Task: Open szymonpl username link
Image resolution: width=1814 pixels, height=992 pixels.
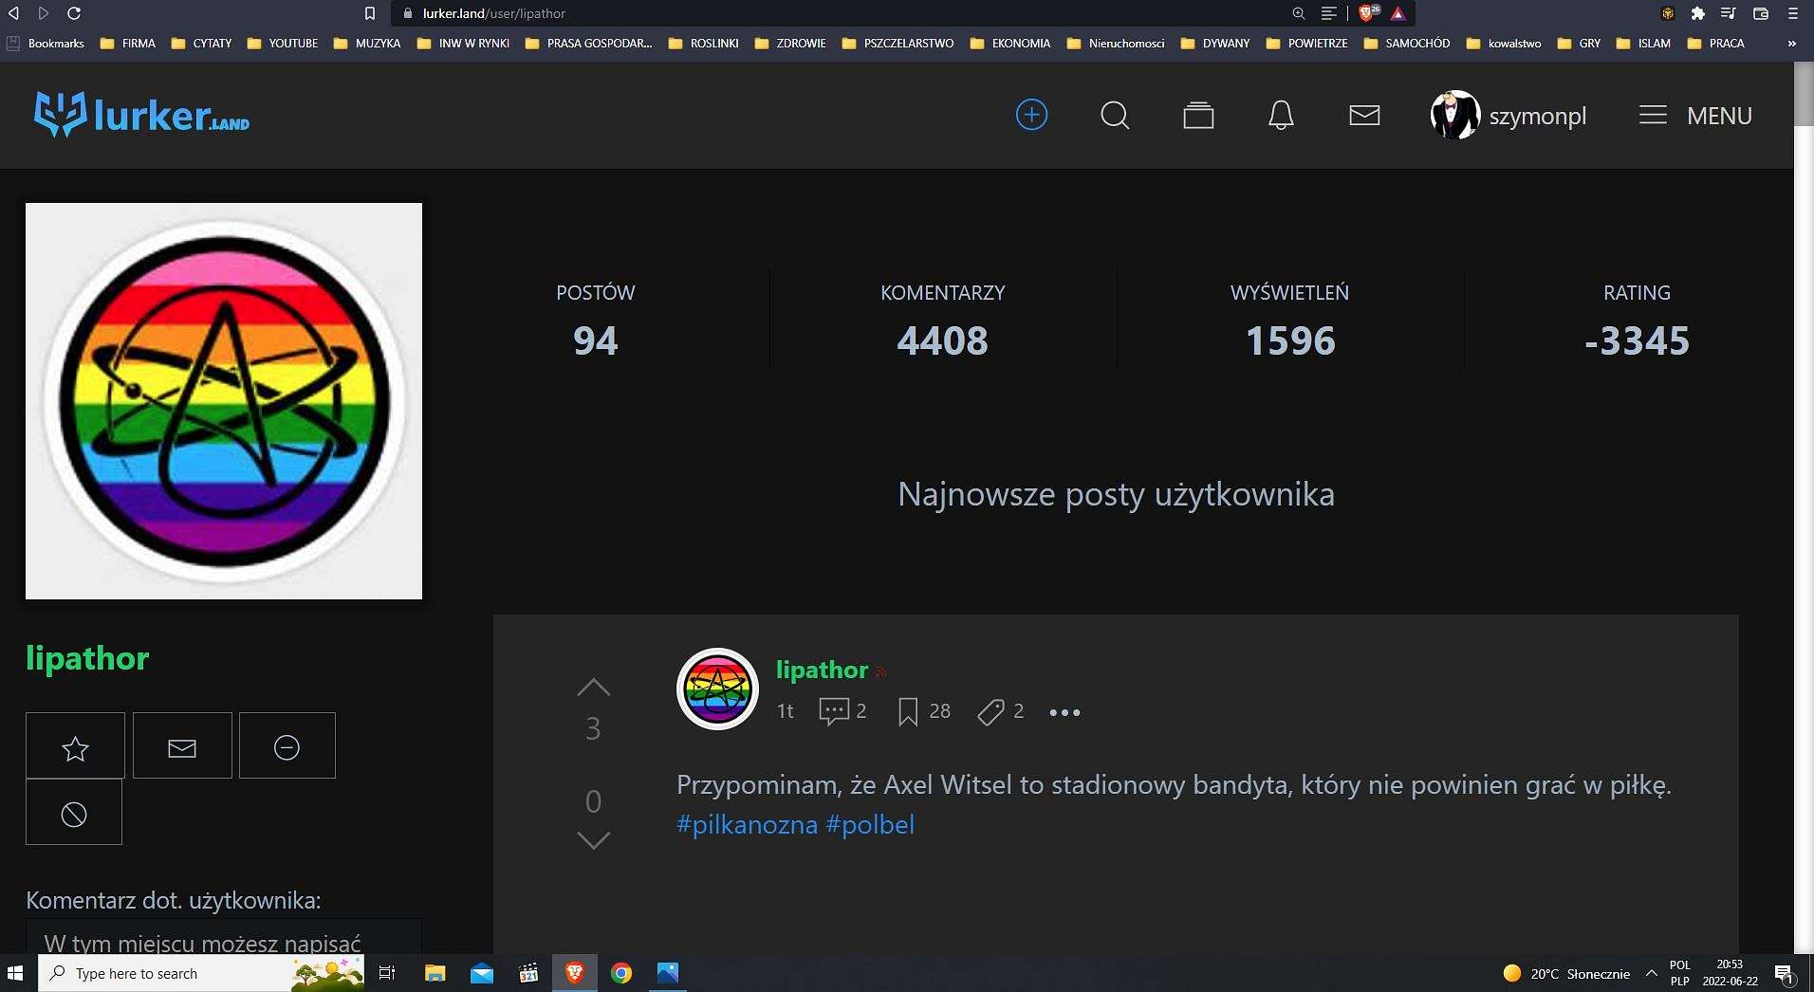Action: click(1537, 116)
